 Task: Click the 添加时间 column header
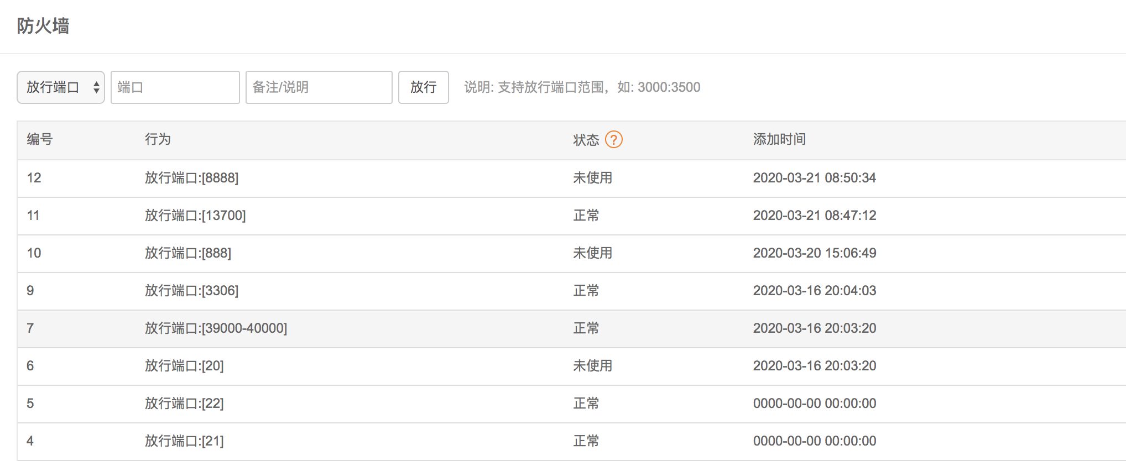(779, 139)
